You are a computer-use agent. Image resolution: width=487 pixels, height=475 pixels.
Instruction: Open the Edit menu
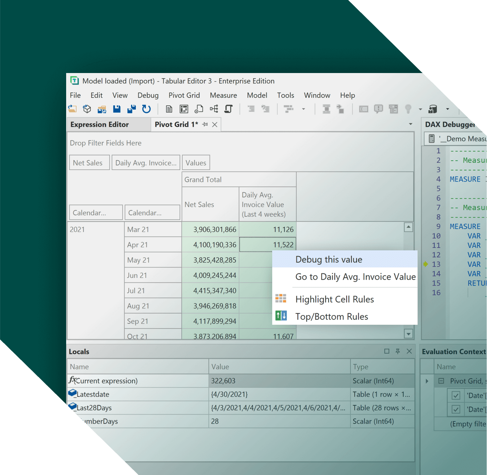coord(96,95)
